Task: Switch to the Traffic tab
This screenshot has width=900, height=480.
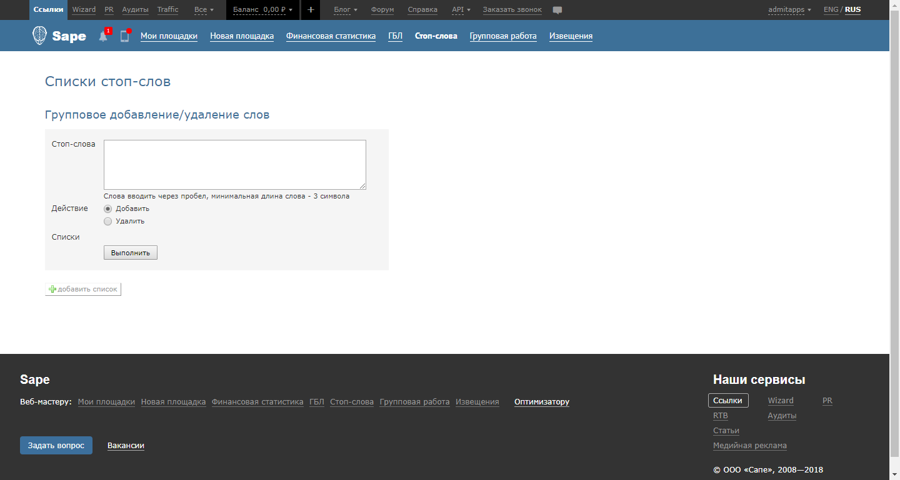Action: (167, 9)
